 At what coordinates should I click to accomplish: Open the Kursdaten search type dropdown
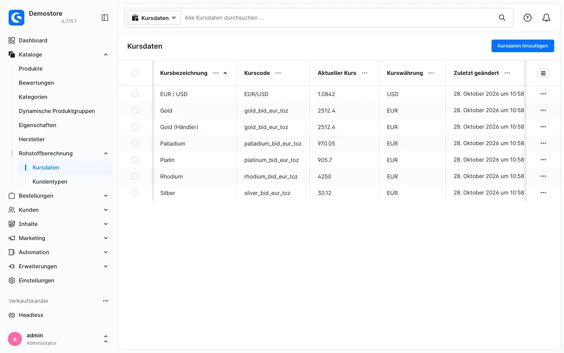(154, 18)
